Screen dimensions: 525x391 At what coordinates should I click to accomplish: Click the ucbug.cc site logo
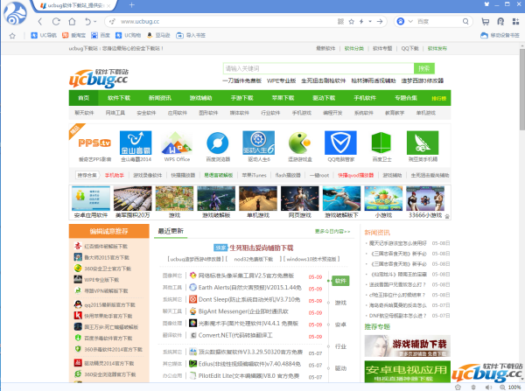point(99,79)
